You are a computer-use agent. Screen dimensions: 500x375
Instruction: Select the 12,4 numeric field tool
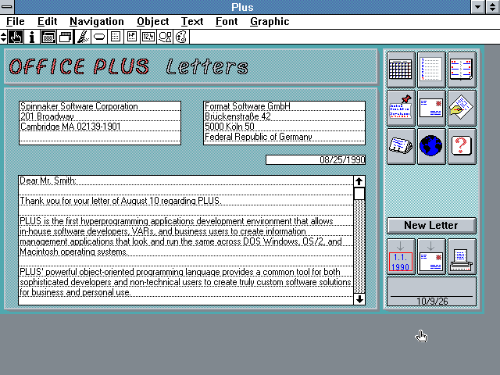[x=148, y=37]
